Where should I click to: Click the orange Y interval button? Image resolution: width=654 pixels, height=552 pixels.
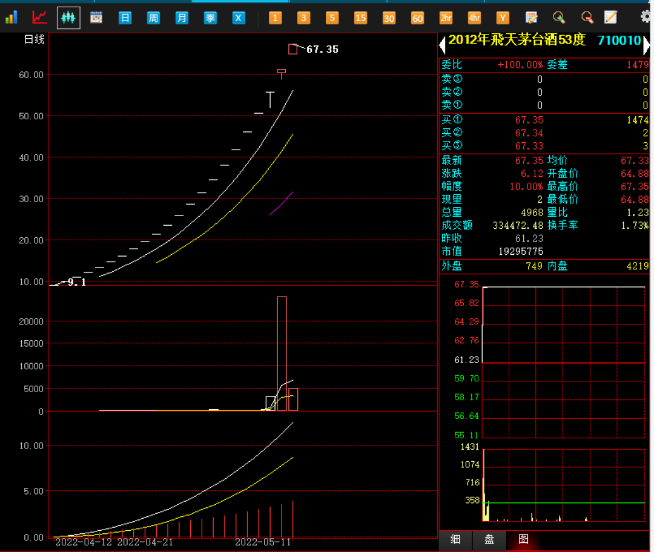tap(503, 18)
